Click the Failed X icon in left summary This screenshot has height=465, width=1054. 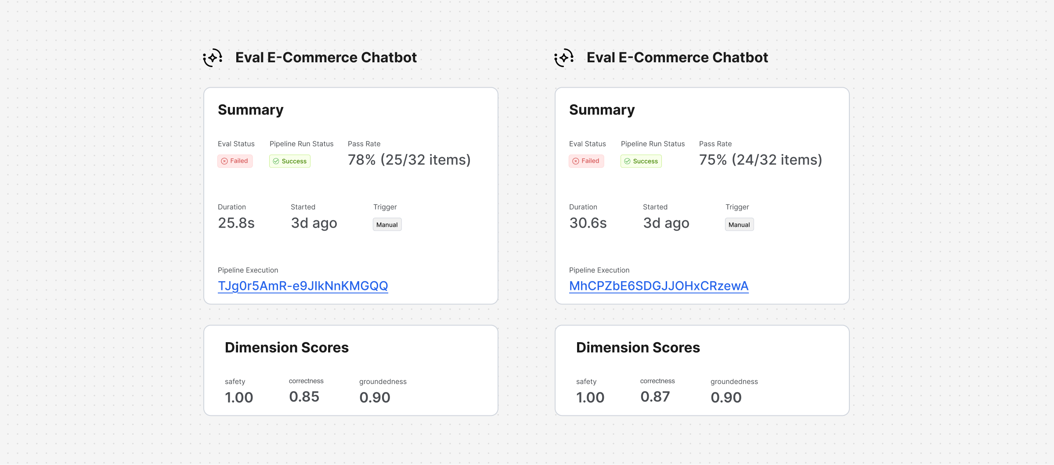tap(224, 161)
